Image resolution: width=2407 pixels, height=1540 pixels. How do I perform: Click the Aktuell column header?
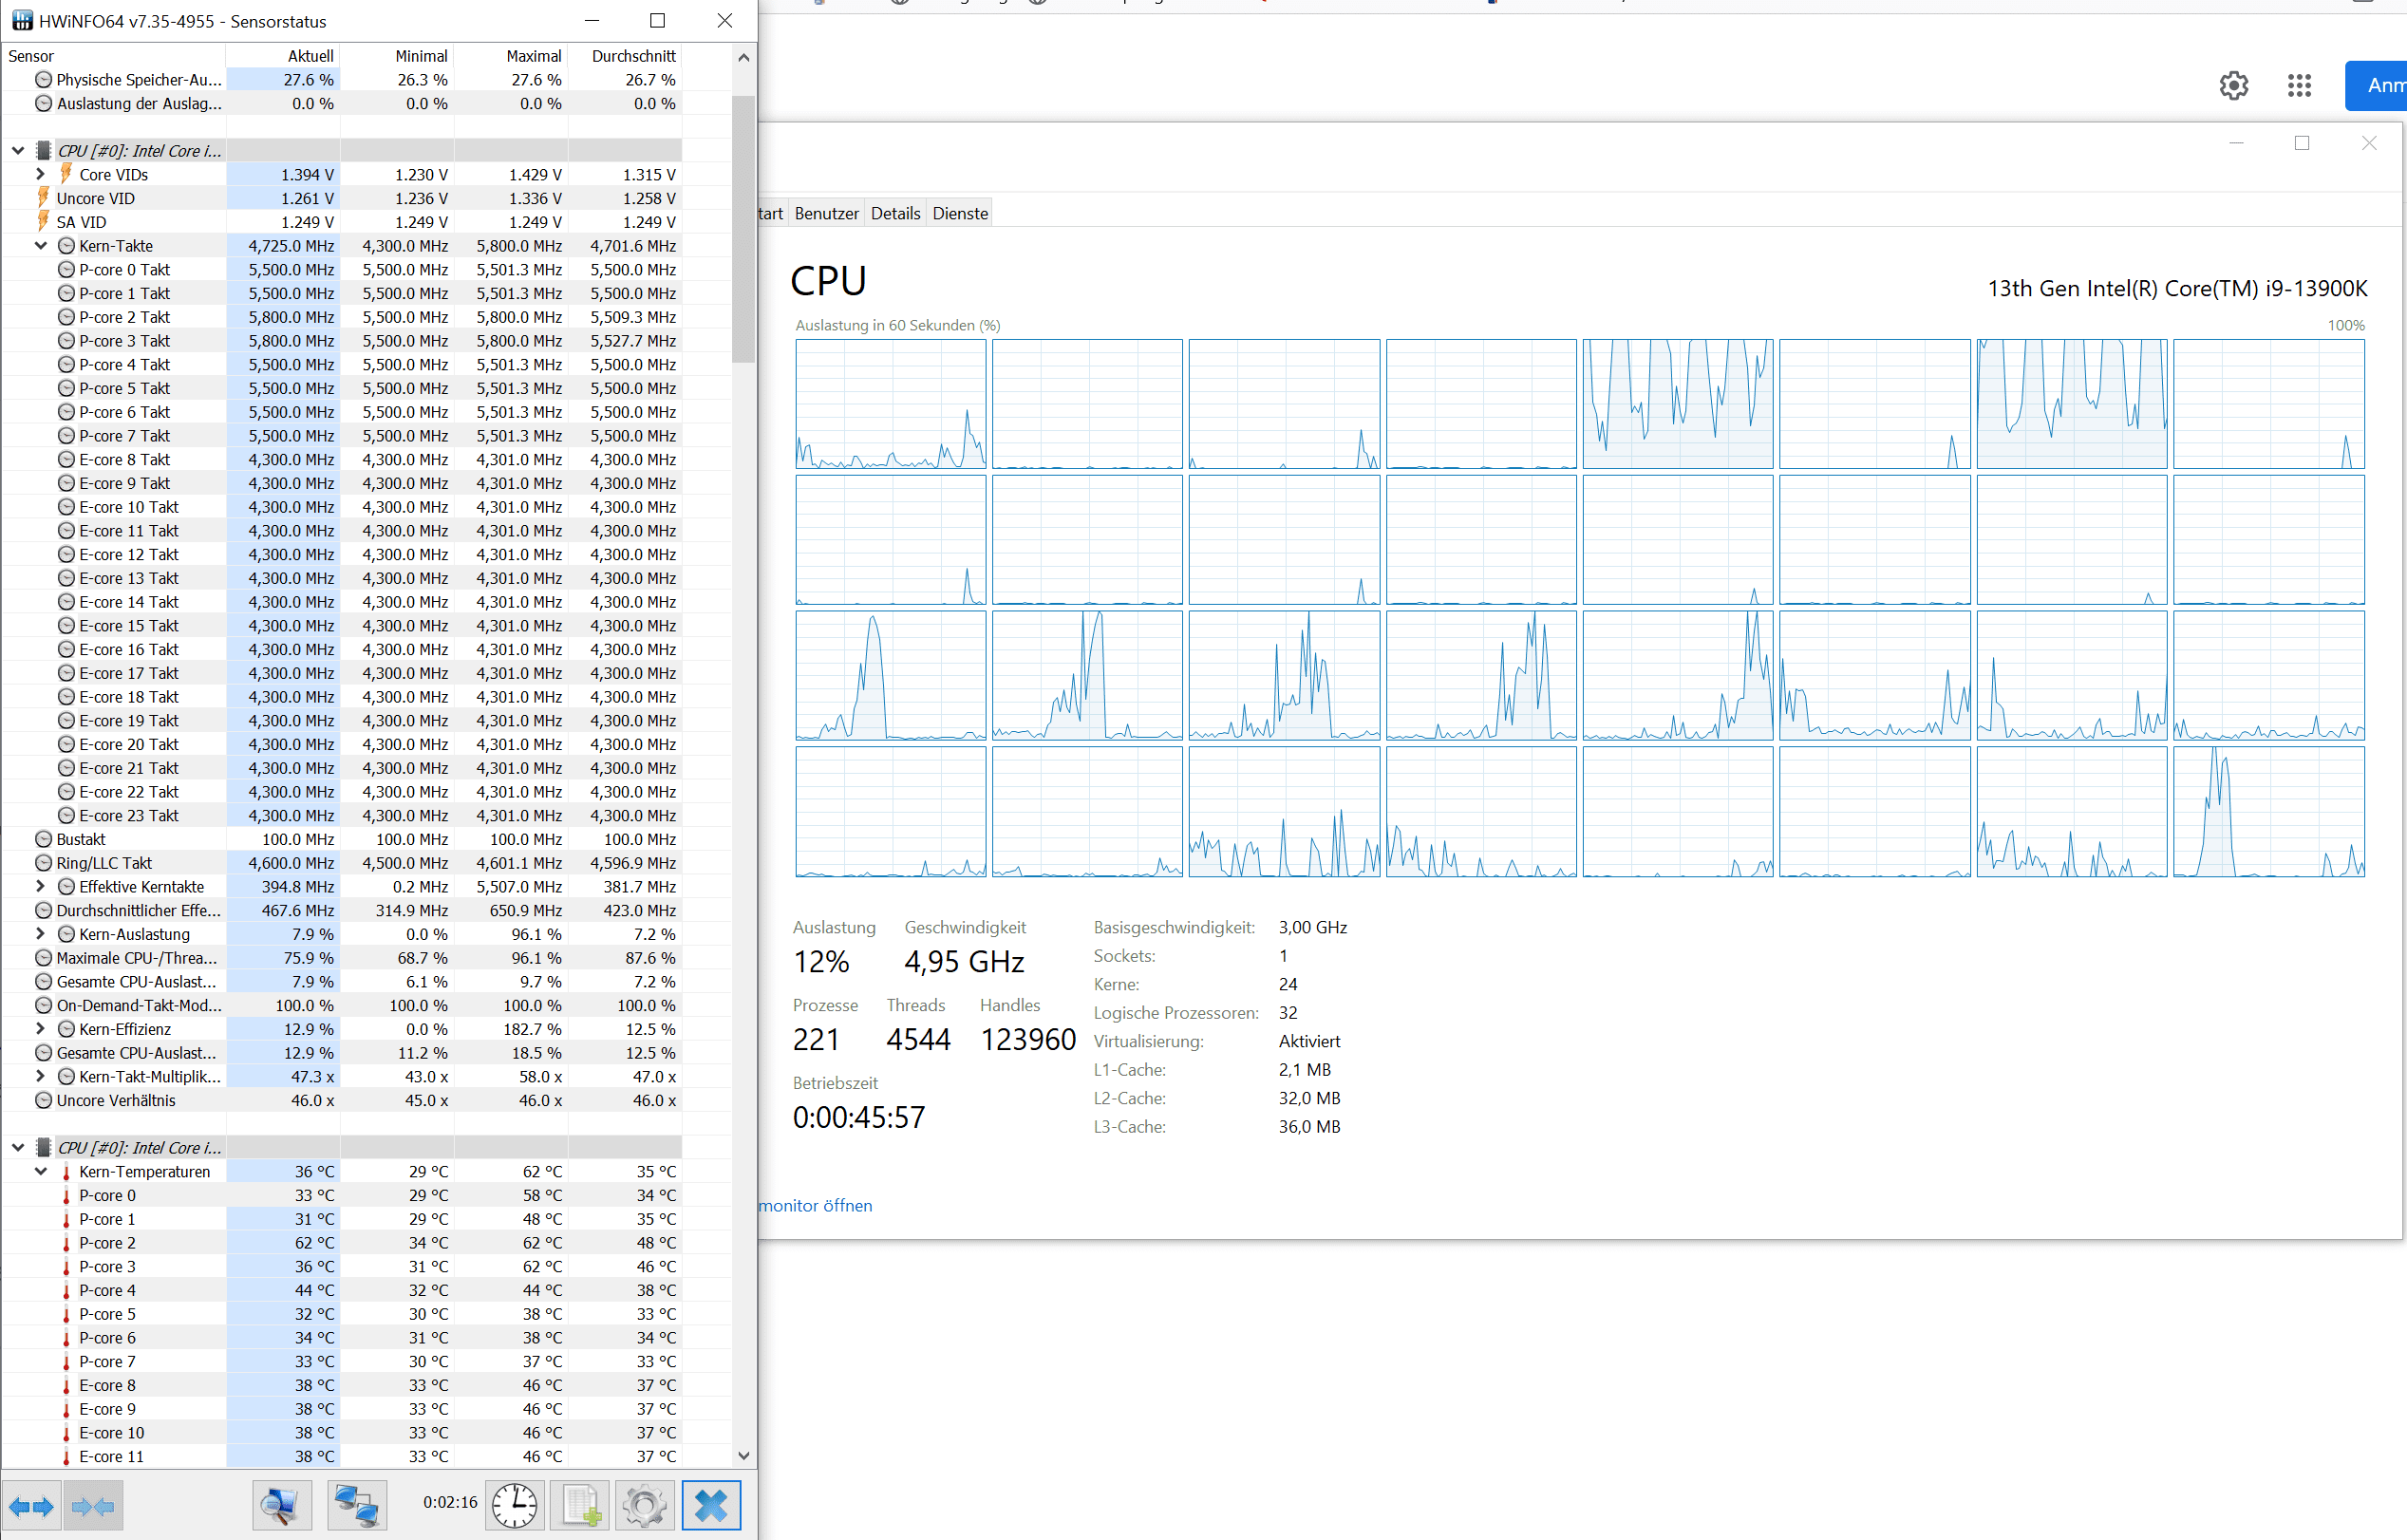pos(283,56)
